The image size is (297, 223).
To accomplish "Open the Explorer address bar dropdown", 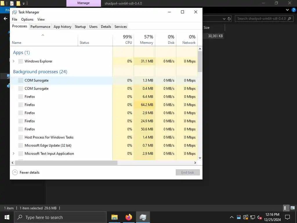I will coord(224,19).
